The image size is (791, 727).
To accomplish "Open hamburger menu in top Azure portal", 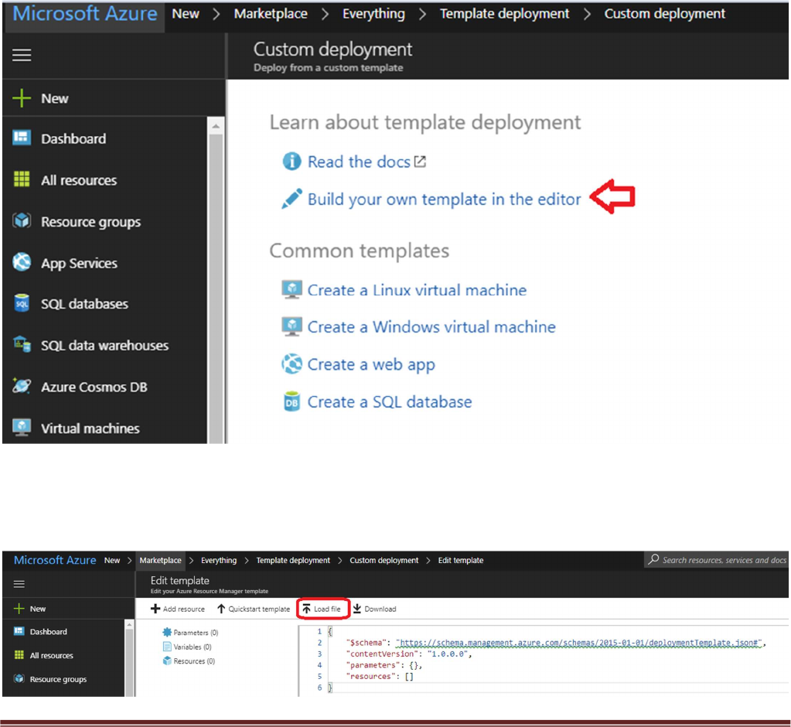I will [22, 54].
